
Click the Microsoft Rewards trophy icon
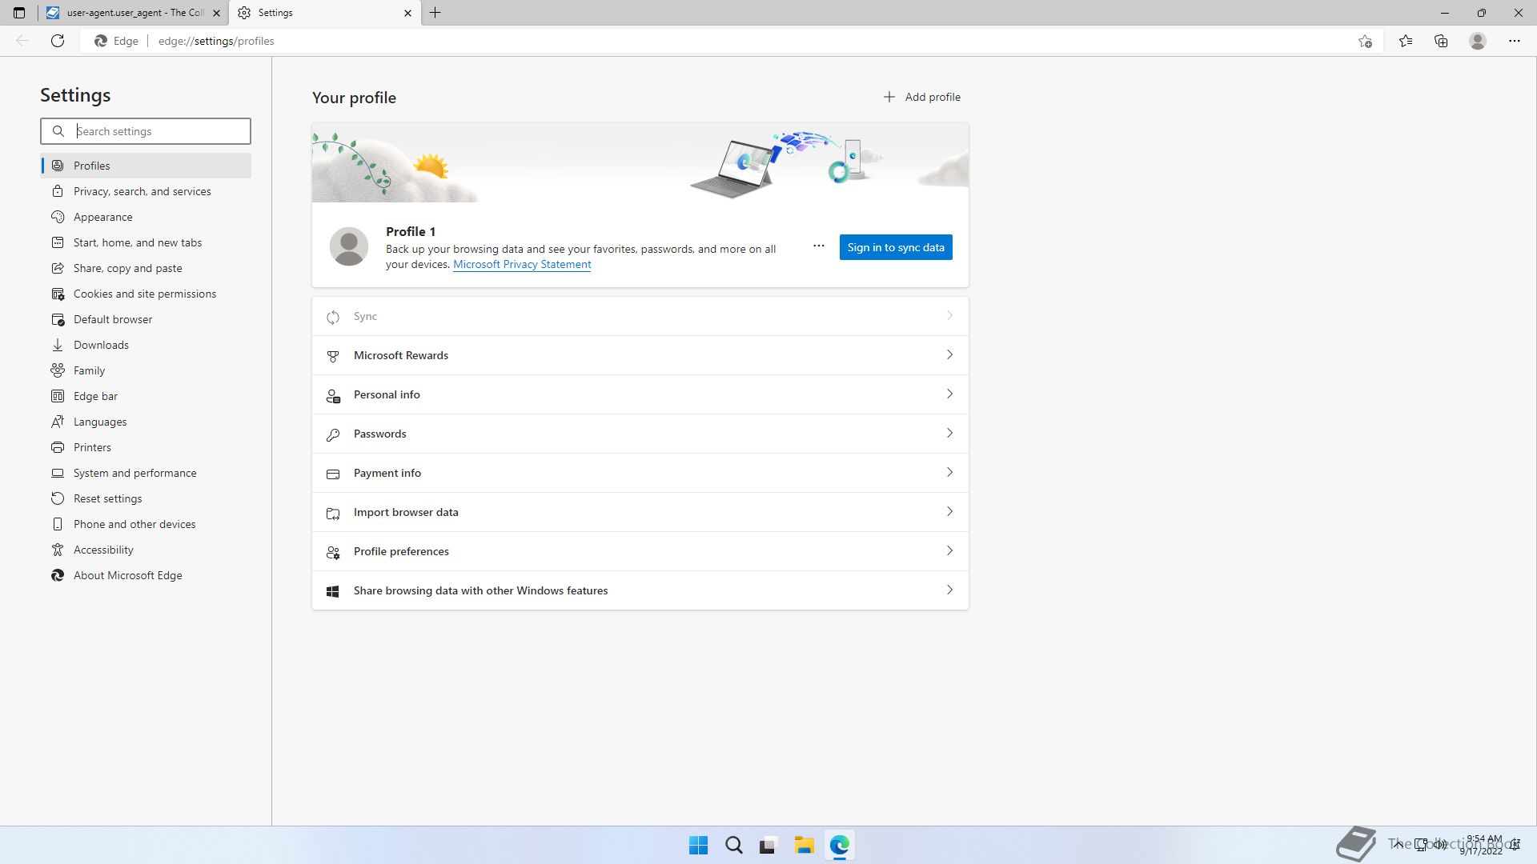click(x=333, y=356)
